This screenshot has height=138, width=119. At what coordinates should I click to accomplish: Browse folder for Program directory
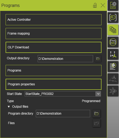pyautogui.click(x=96, y=114)
